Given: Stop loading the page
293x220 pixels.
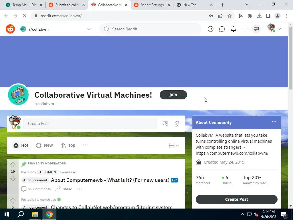Looking at the screenshot, I should (25, 16).
